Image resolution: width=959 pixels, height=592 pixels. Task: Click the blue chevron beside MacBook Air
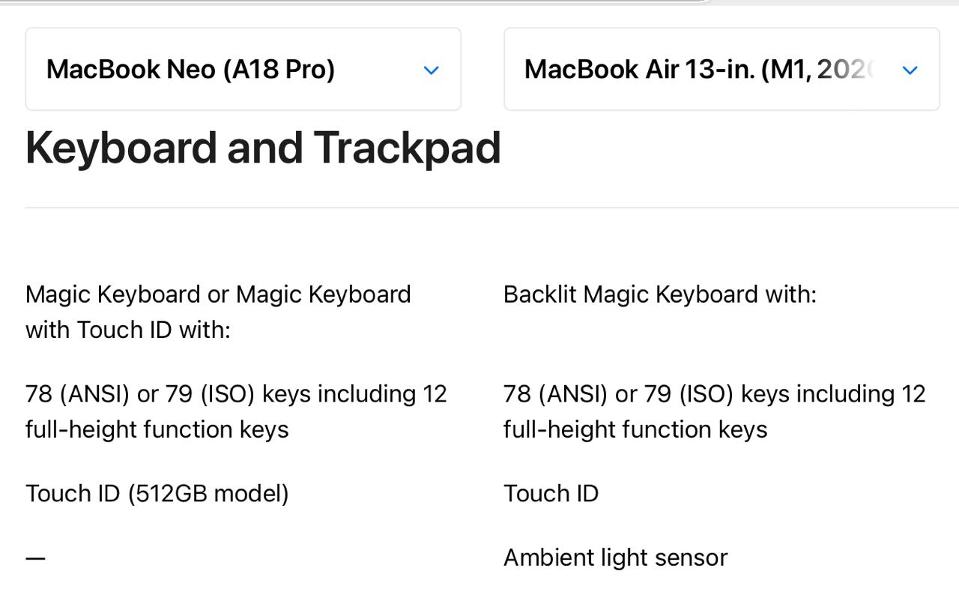910,70
